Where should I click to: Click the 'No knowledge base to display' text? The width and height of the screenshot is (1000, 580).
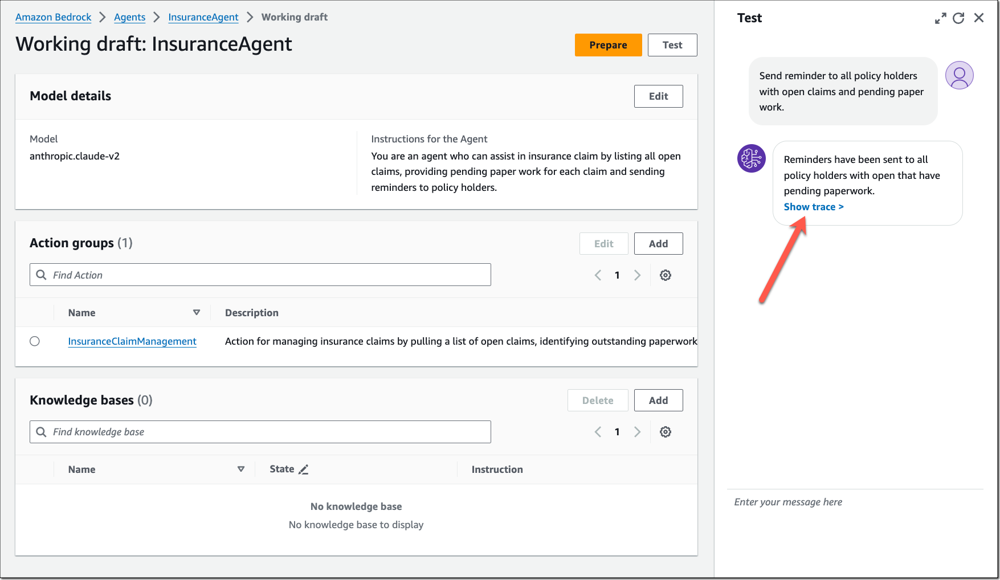[356, 525]
